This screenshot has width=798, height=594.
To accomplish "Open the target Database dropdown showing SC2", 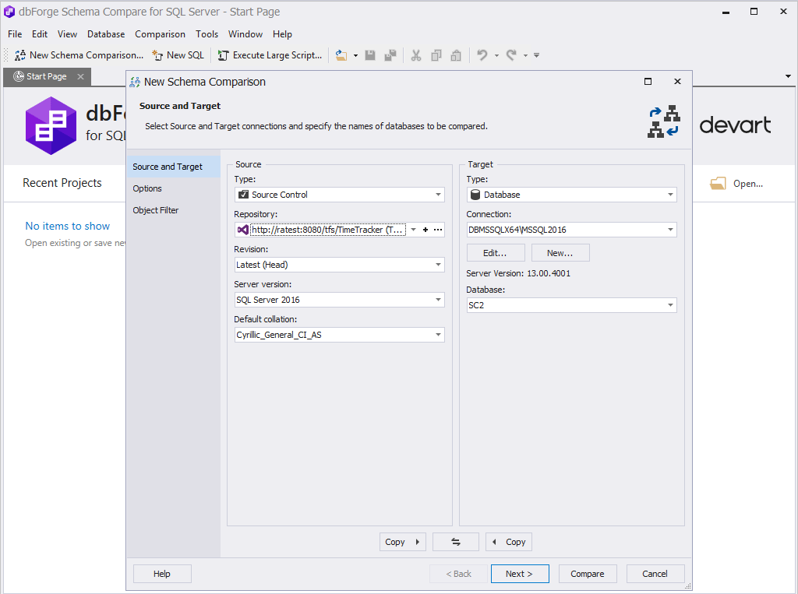I will pos(670,305).
